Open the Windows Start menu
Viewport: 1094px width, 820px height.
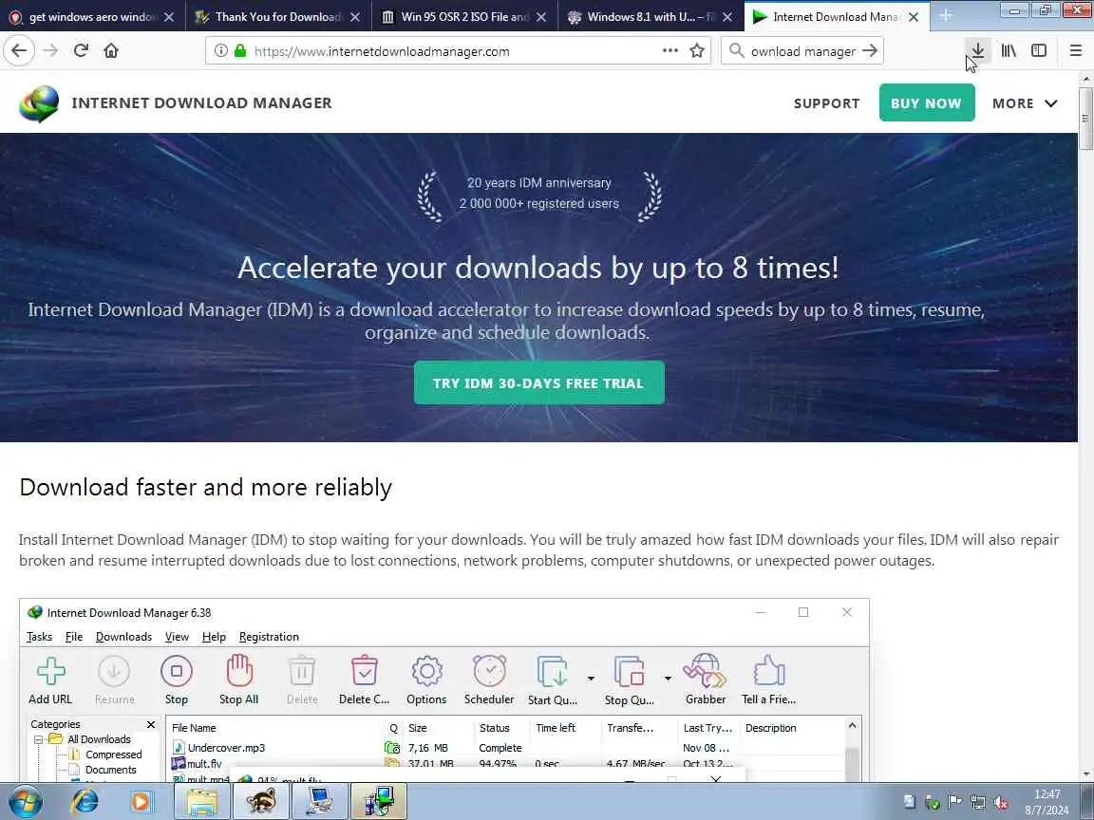point(26,802)
